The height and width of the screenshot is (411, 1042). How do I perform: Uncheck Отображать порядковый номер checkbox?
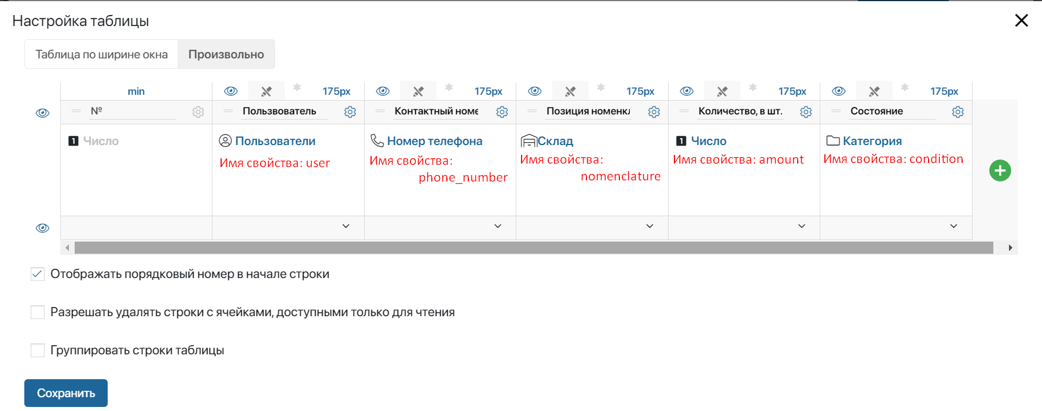tap(38, 274)
